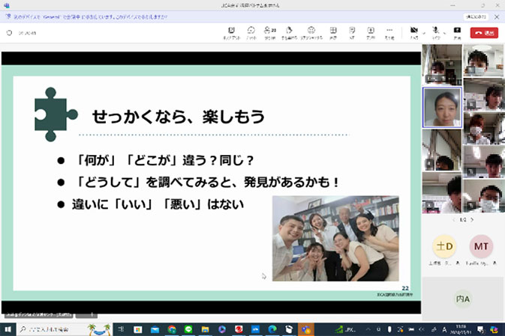Open the Windows Start menu
Screen dimensions: 505x336
[x=8, y=329]
